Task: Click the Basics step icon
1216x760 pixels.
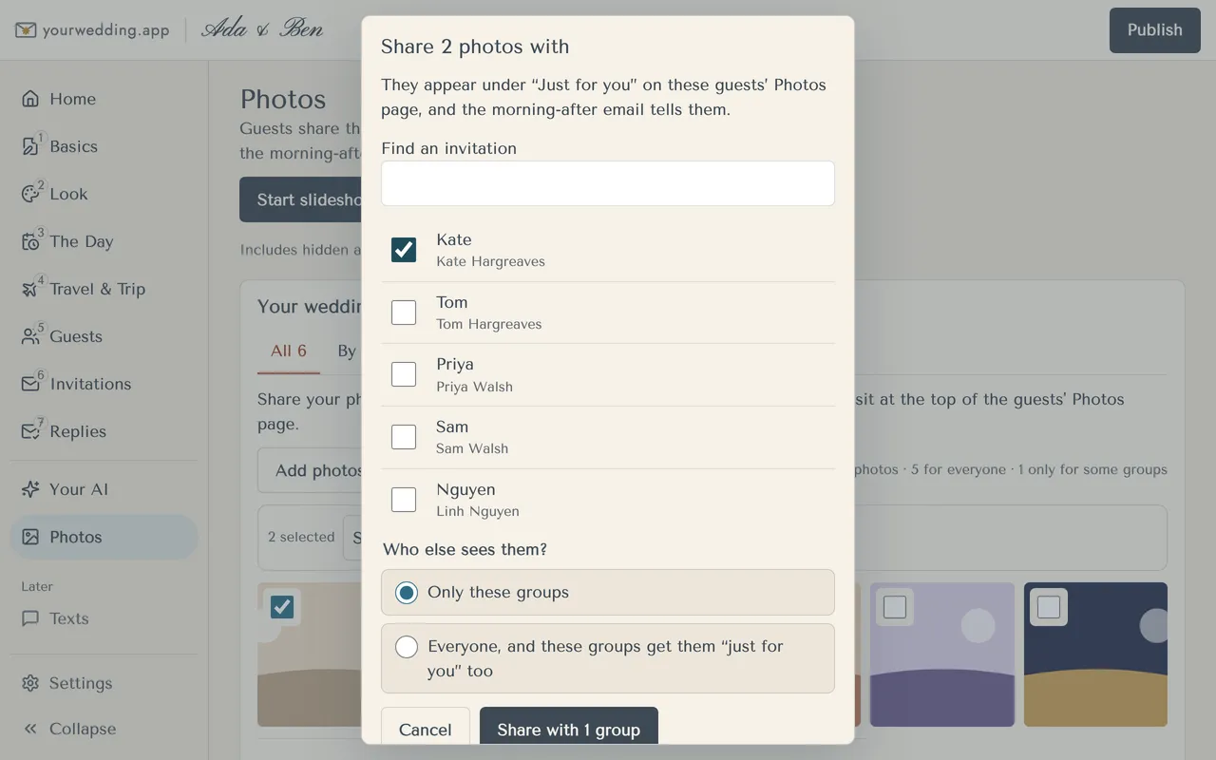Action: click(x=30, y=146)
